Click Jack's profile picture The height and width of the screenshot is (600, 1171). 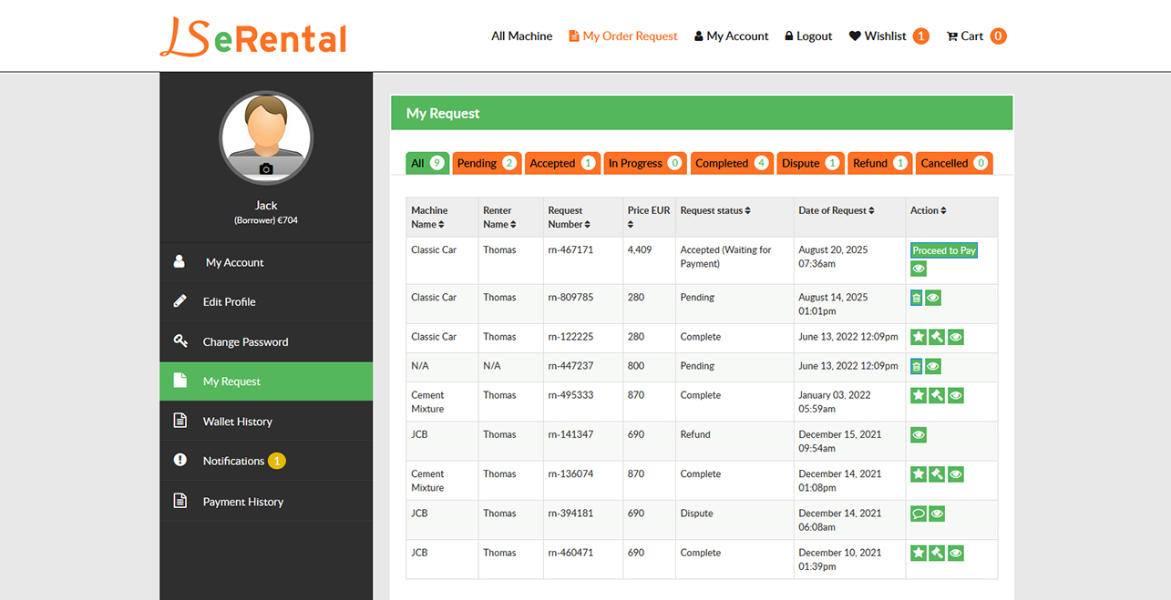pyautogui.click(x=266, y=137)
